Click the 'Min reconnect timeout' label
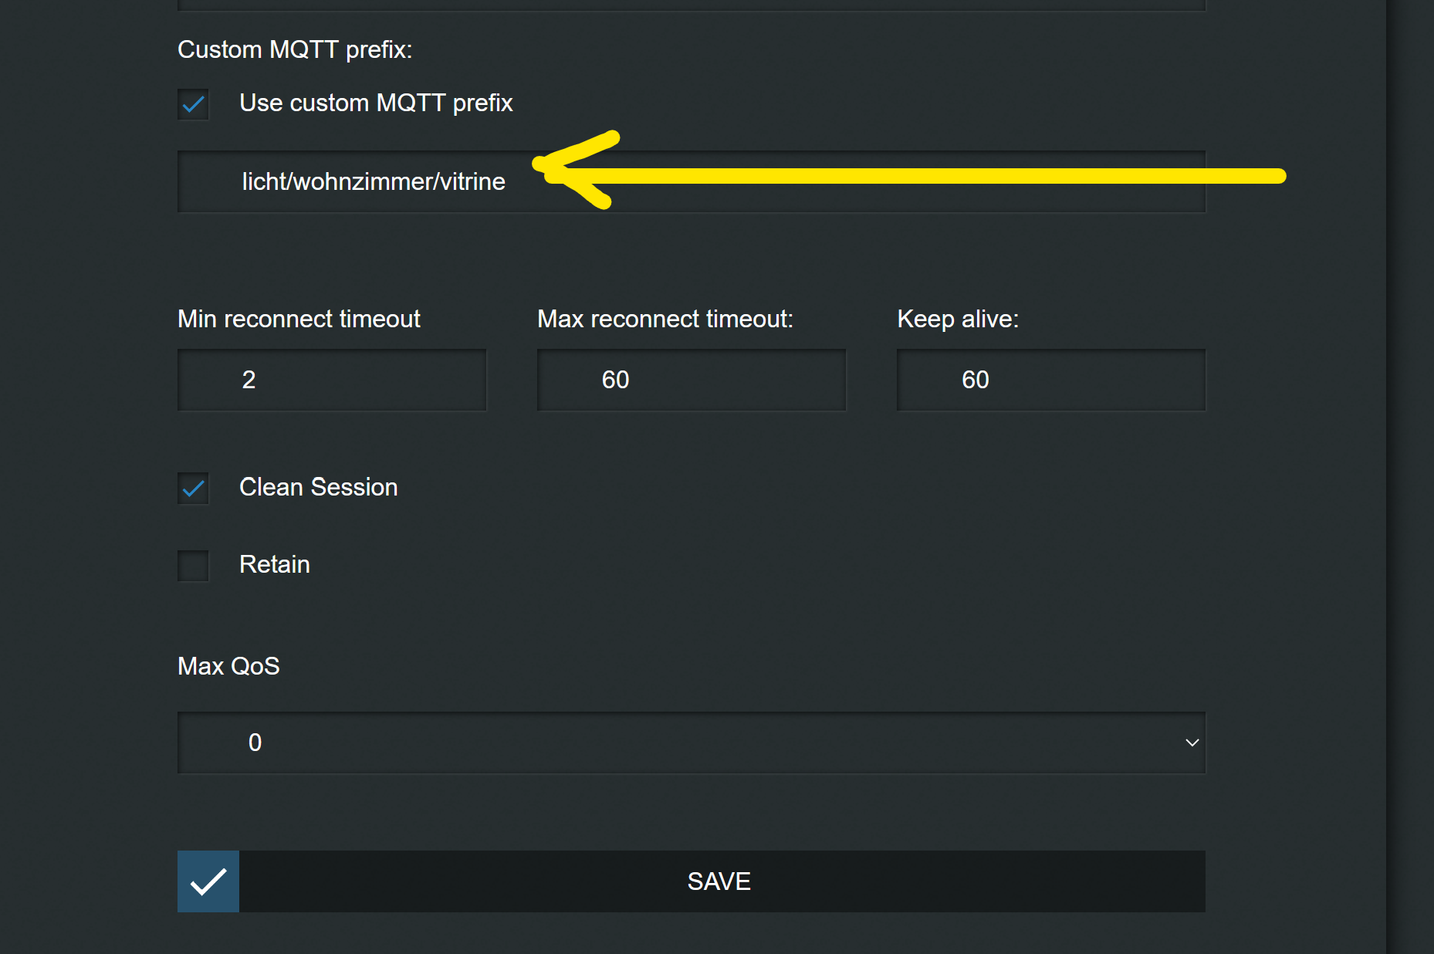This screenshot has height=954, width=1434. pos(299,319)
